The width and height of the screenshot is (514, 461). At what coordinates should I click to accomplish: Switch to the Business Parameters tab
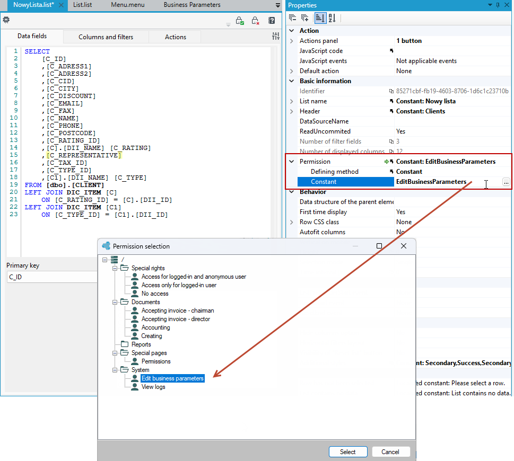coord(192,5)
